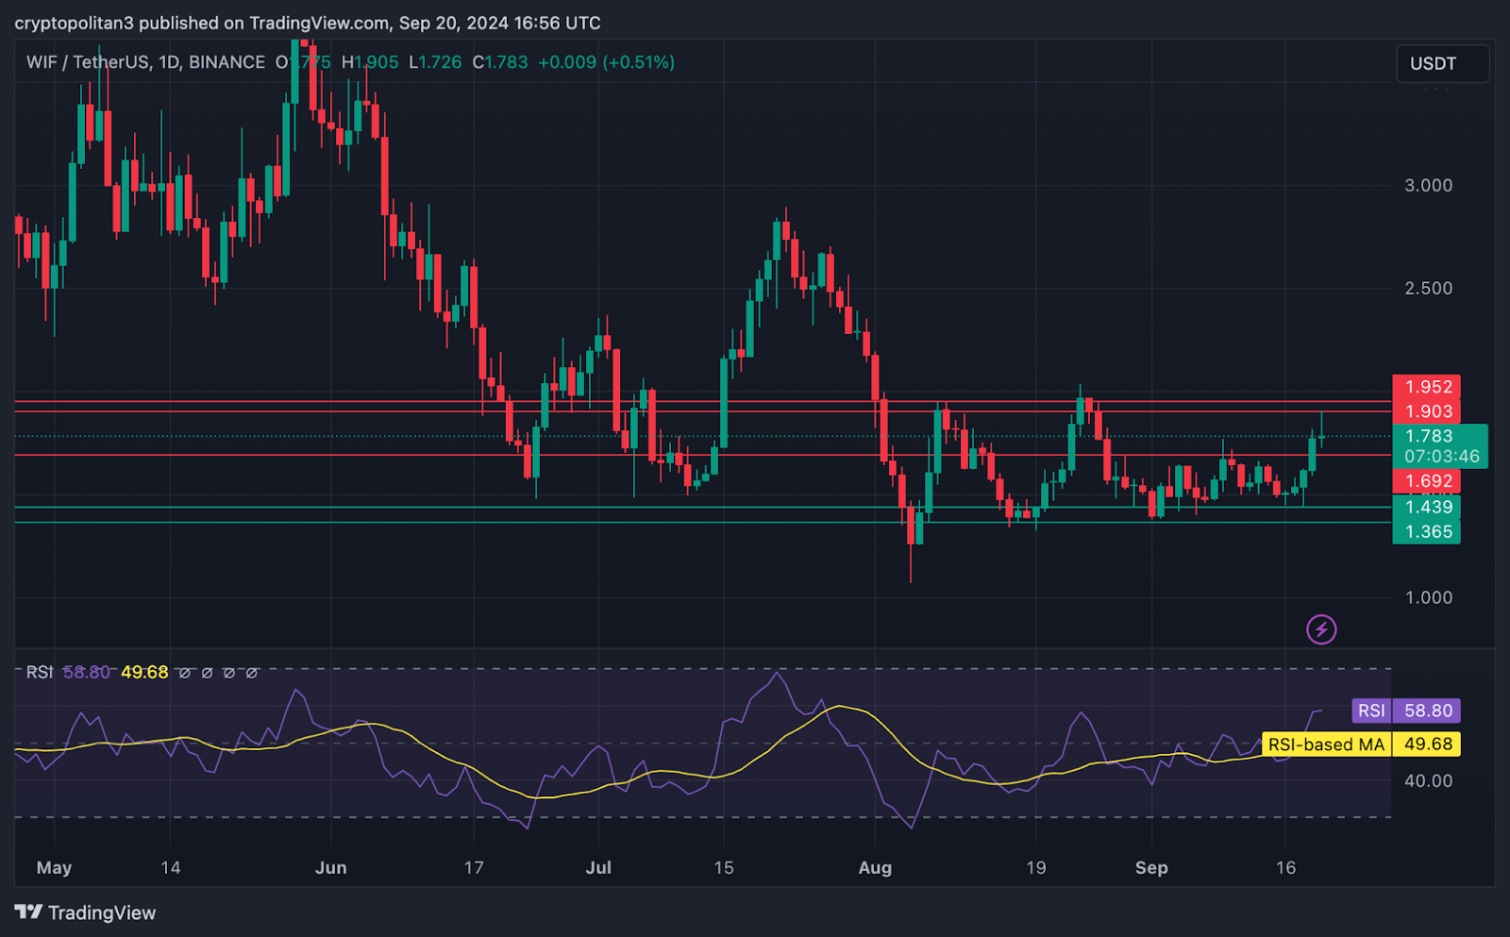Click the purple lightning bolt icon
Image resolution: width=1510 pixels, height=937 pixels.
[x=1321, y=629]
